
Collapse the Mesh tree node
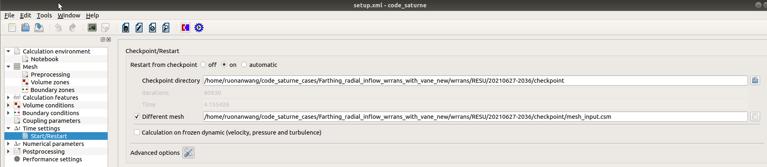[x=8, y=66]
